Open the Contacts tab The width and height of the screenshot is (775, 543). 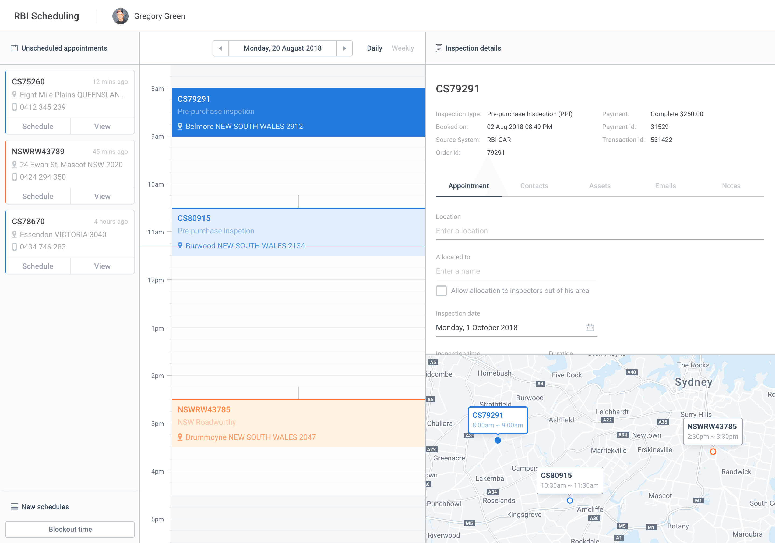[x=534, y=186]
